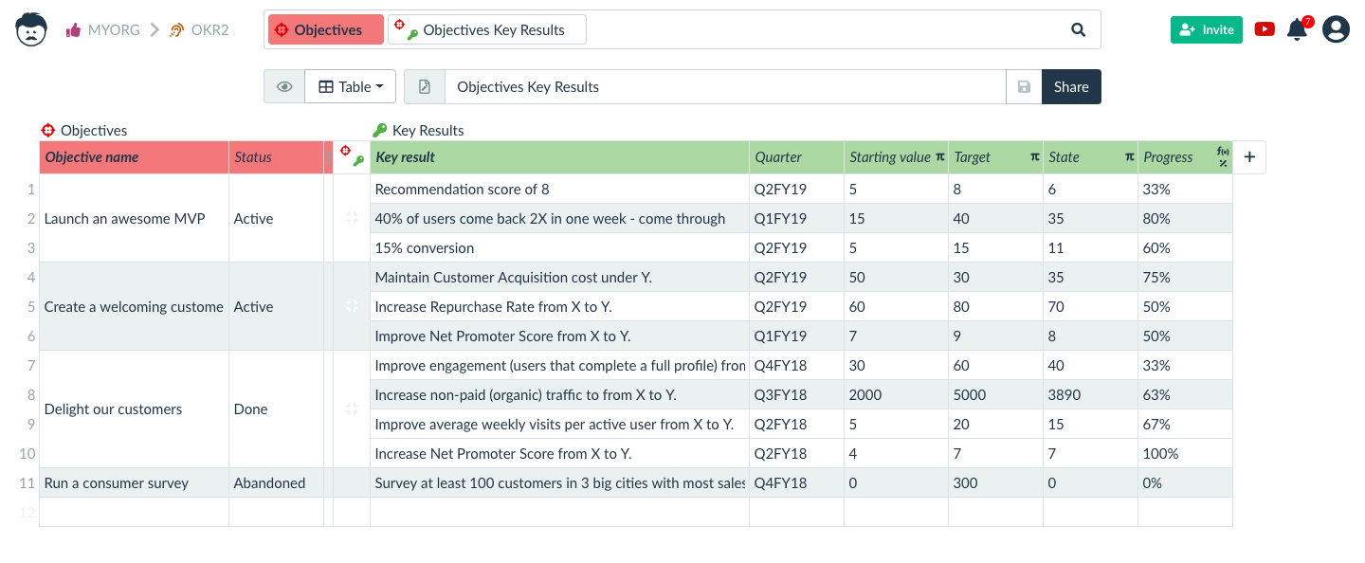Open the user account avatar
Image resolution: width=1365 pixels, height=563 pixels.
[x=1336, y=29]
